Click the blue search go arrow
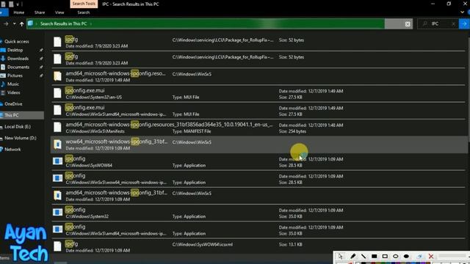 point(464,23)
